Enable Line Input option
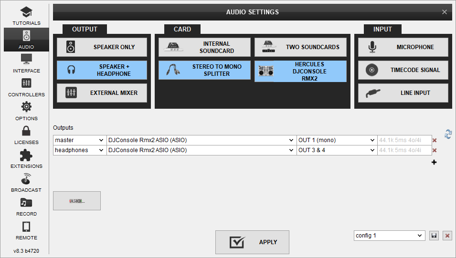 [403, 93]
